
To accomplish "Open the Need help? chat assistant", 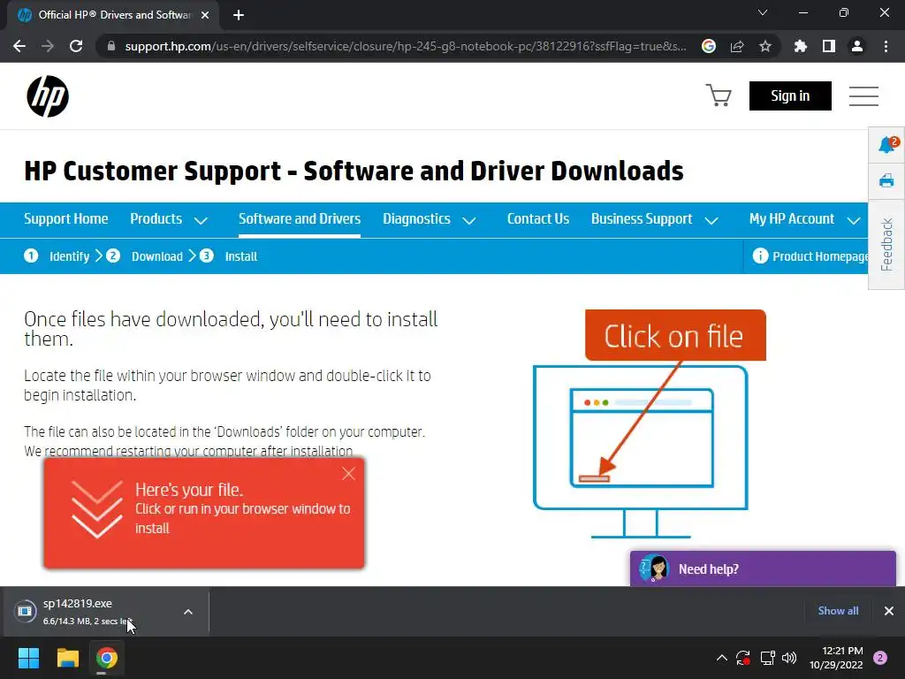I will [x=763, y=568].
